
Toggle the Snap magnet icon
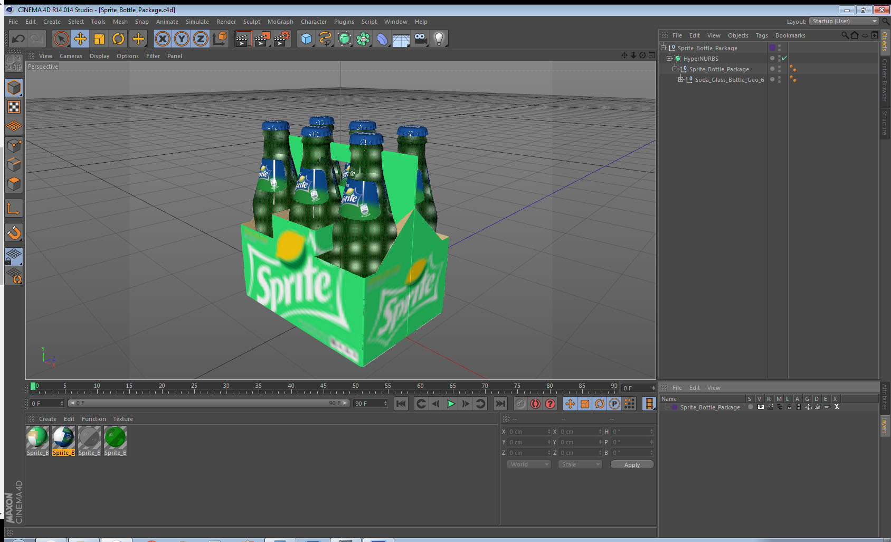pyautogui.click(x=14, y=232)
